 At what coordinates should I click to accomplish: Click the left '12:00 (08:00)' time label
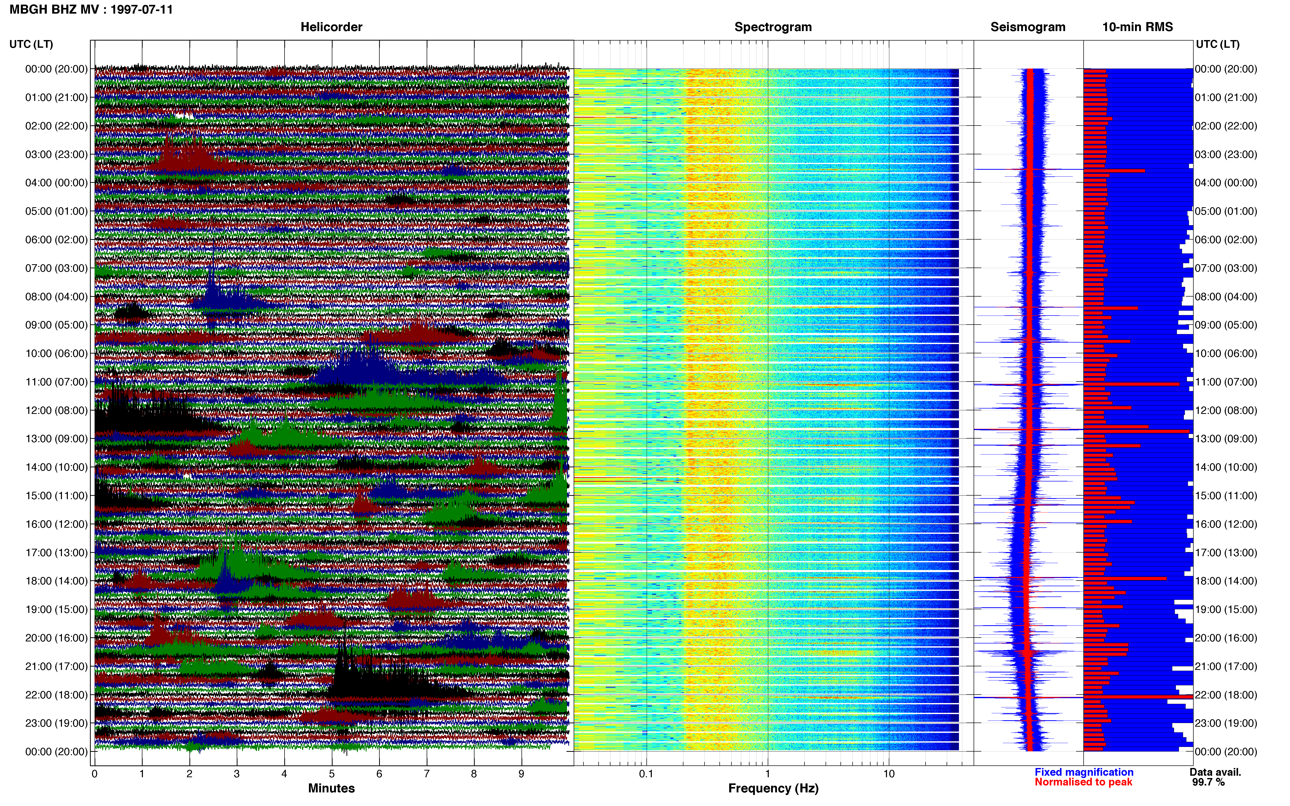tap(56, 411)
